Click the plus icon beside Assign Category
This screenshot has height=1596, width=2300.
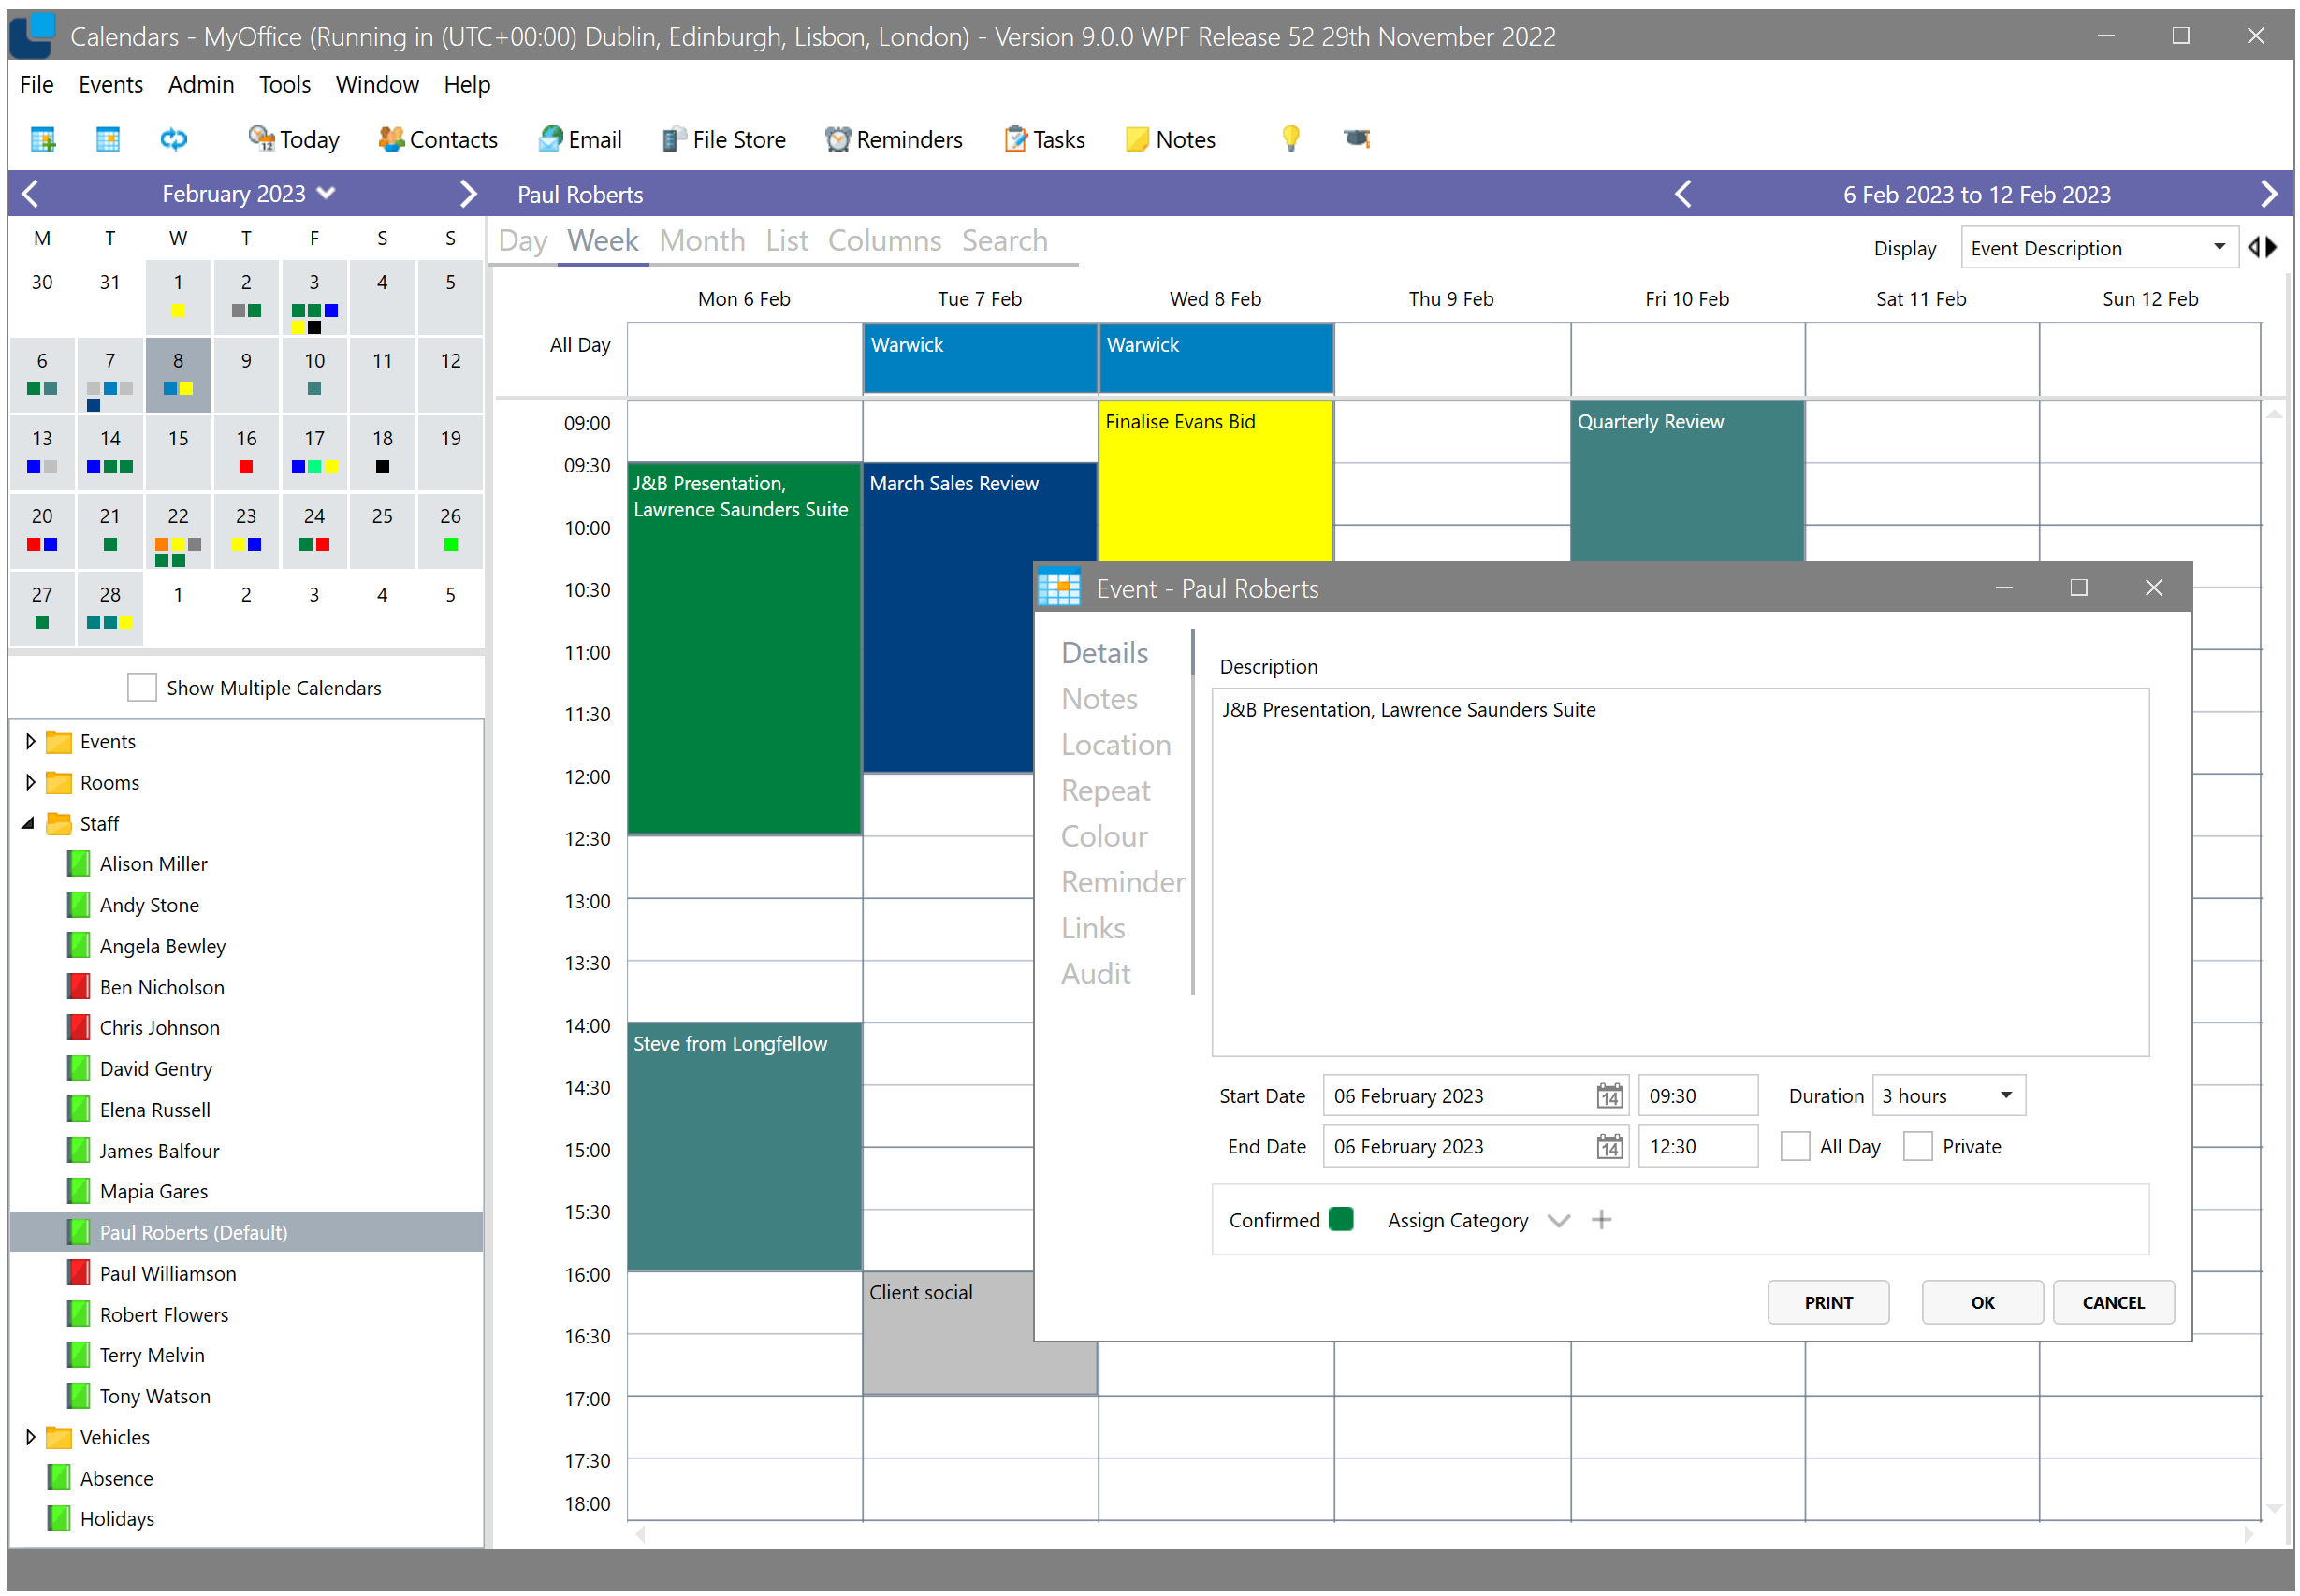coord(1601,1220)
